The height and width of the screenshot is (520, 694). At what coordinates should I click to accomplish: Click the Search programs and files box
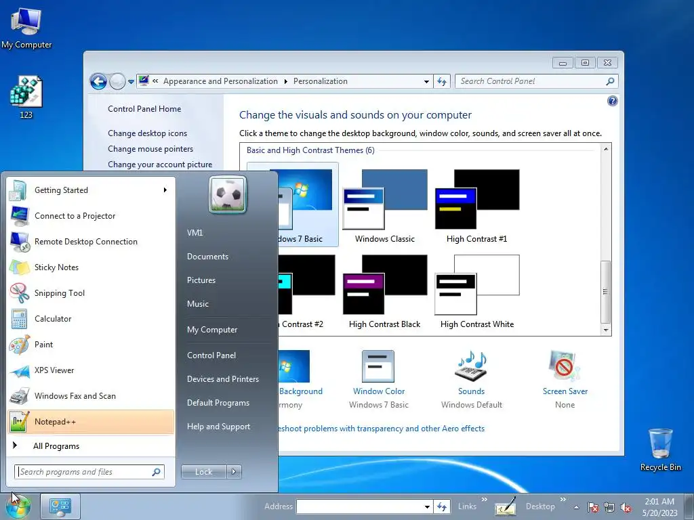pyautogui.click(x=89, y=472)
